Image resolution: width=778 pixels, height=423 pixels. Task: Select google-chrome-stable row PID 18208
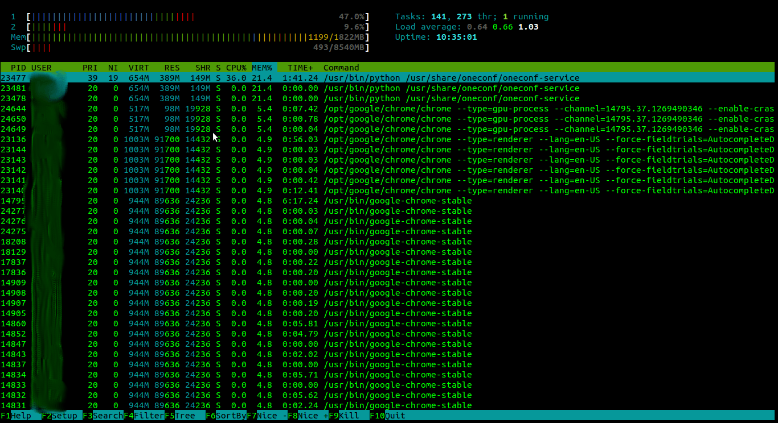pyautogui.click(x=387, y=242)
